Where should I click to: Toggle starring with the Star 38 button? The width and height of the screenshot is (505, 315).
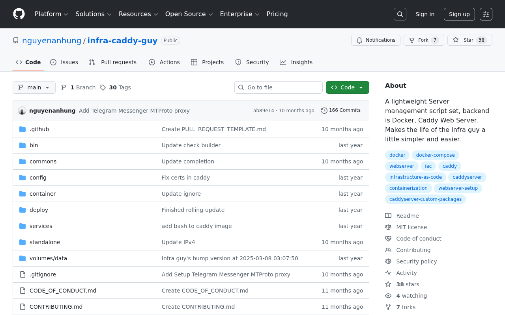[x=469, y=40]
